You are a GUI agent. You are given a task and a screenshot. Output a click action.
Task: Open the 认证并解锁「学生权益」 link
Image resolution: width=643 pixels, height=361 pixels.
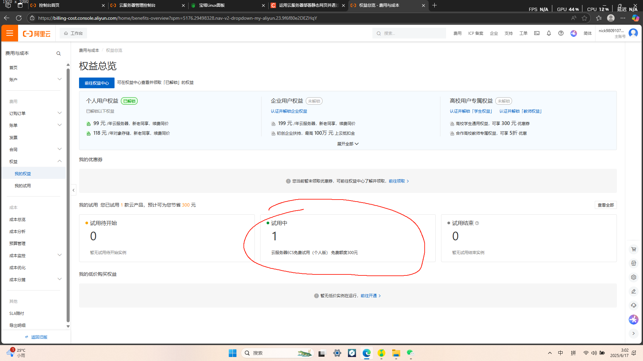pos(471,111)
